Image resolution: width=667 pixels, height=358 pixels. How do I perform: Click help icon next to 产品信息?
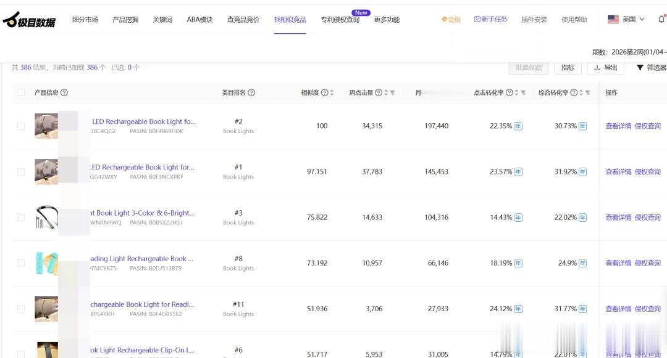[x=64, y=93]
